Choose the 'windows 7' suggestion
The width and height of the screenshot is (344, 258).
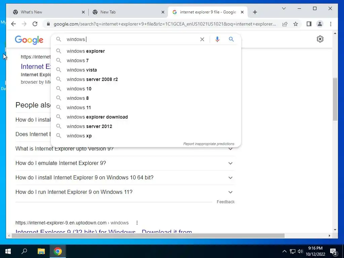(146, 60)
